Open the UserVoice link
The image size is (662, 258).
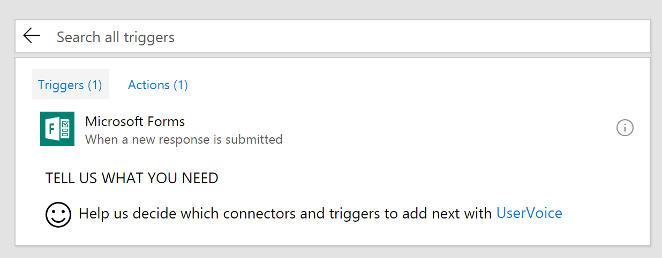[529, 213]
